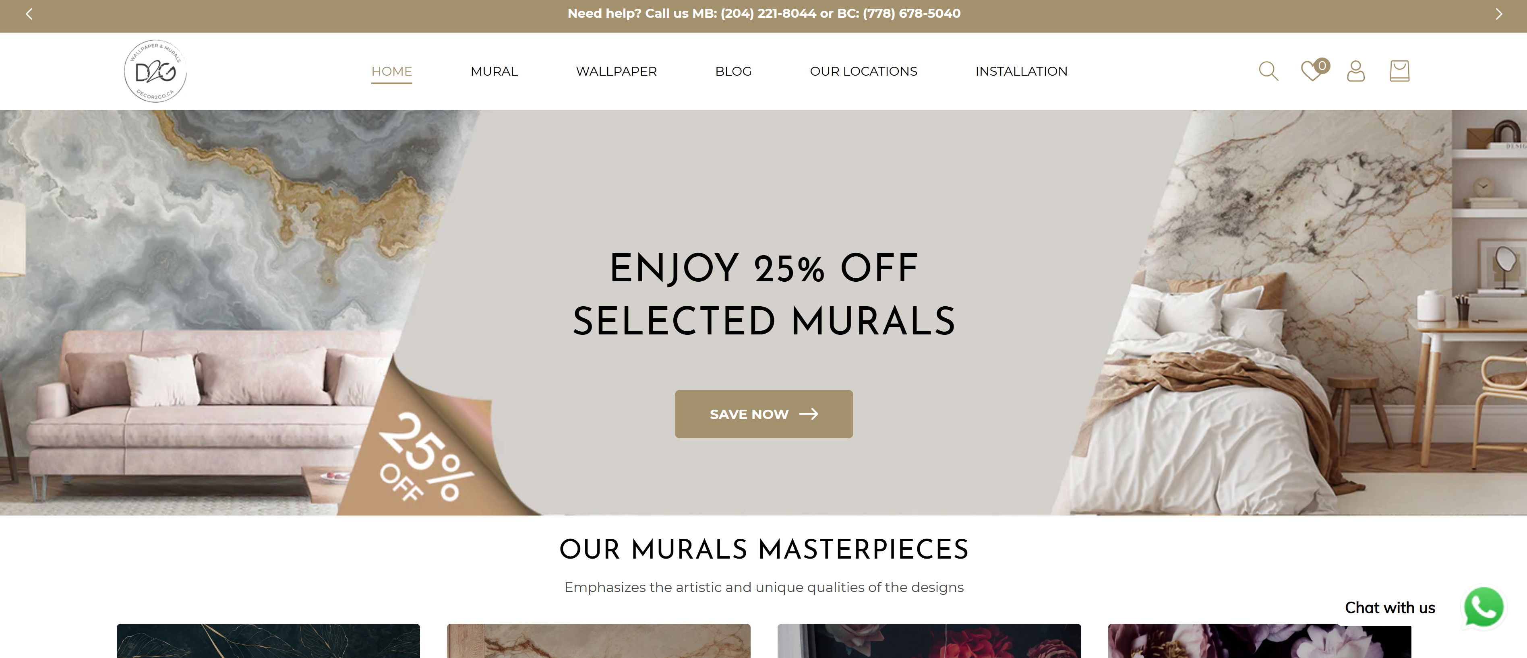
Task: Show previous announcement with left chevron
Action: (x=29, y=14)
